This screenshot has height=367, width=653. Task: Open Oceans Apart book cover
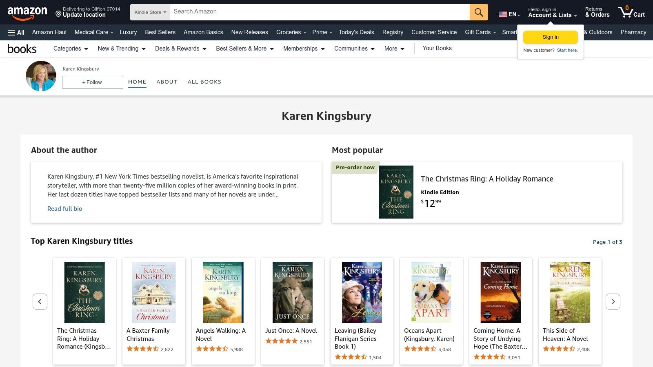[x=431, y=292]
